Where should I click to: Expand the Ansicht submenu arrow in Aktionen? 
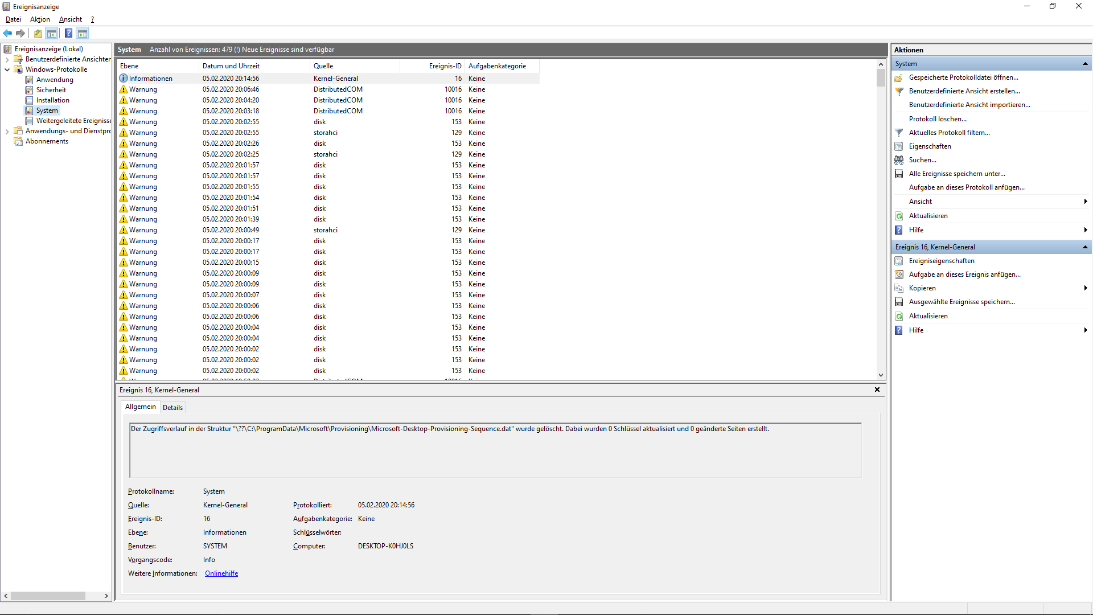point(1085,202)
